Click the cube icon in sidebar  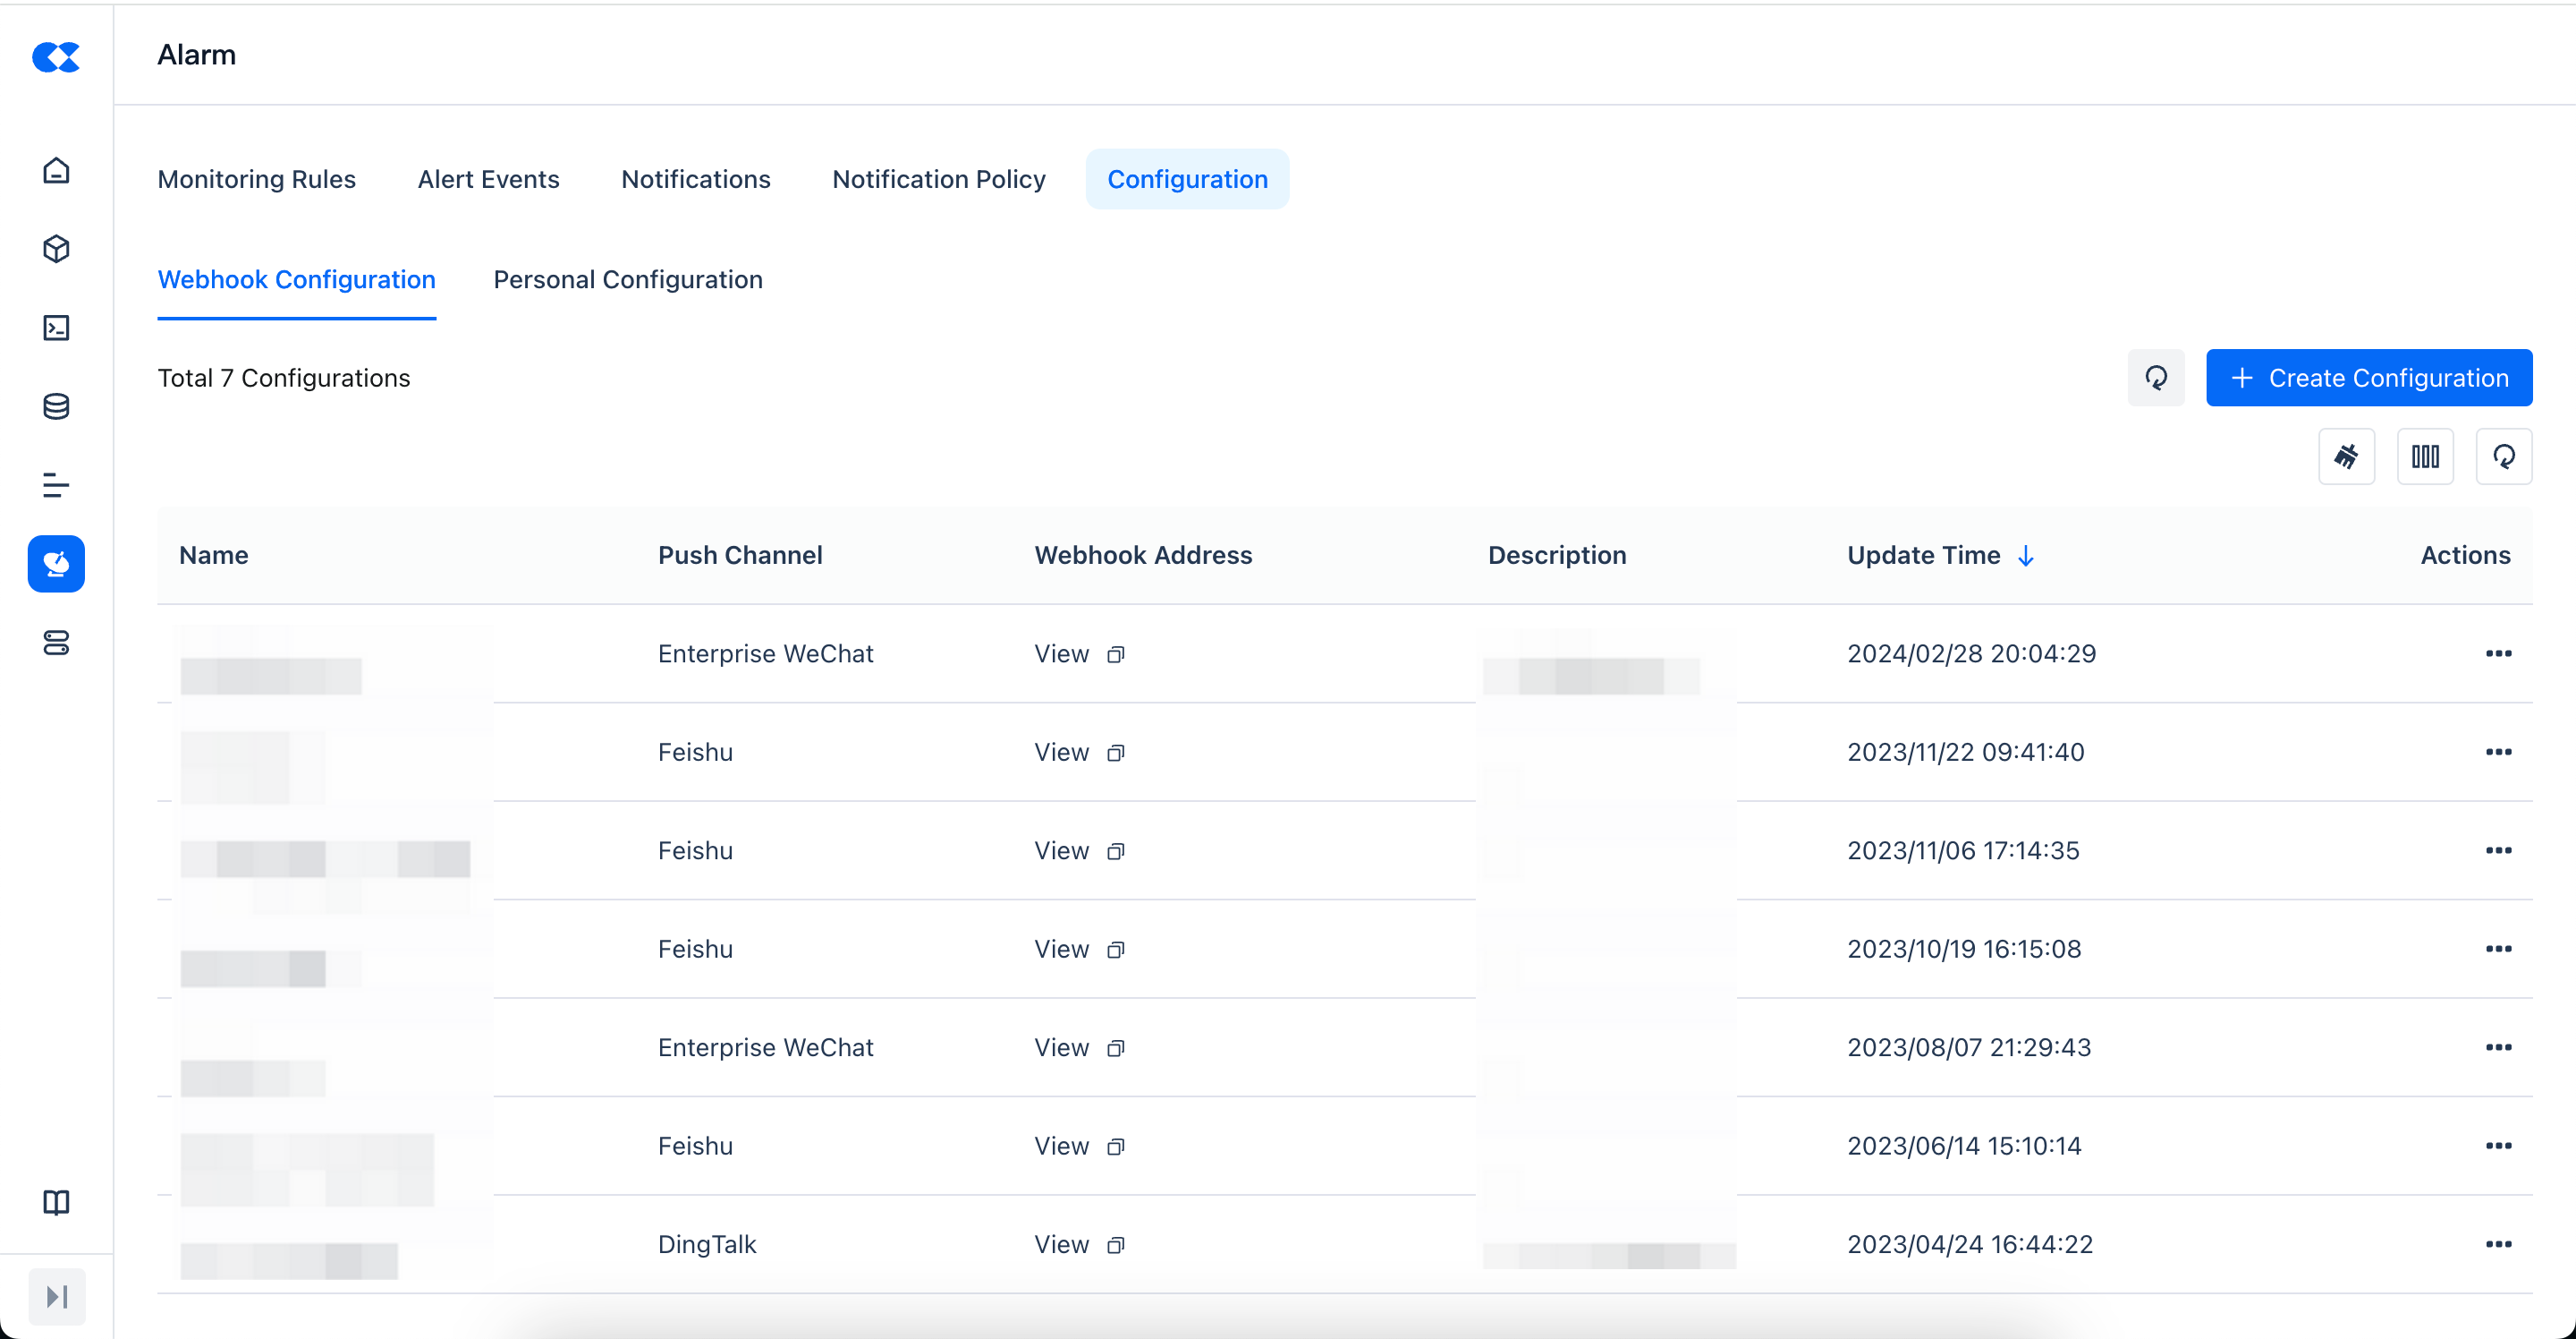[56, 249]
